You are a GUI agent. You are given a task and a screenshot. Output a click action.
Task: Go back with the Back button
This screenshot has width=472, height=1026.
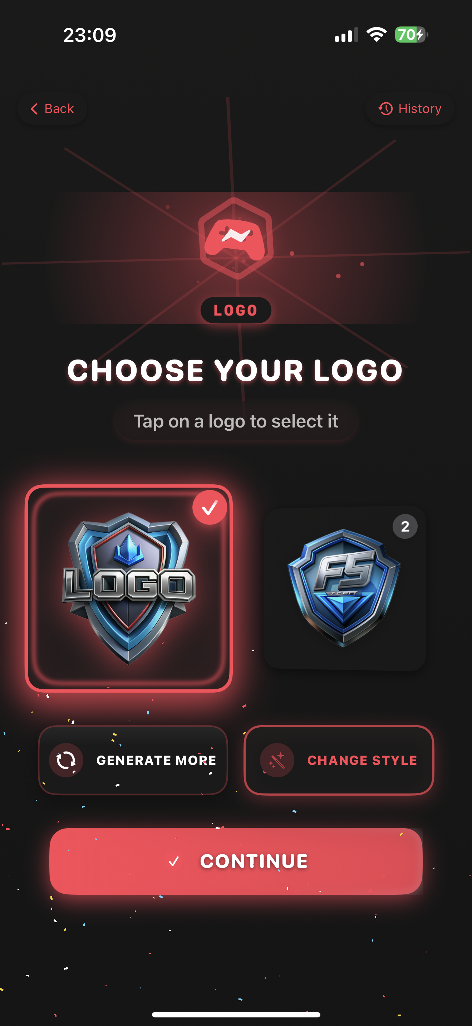[52, 109]
